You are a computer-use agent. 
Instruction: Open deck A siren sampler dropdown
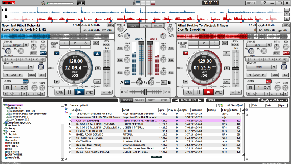[x=31, y=67]
